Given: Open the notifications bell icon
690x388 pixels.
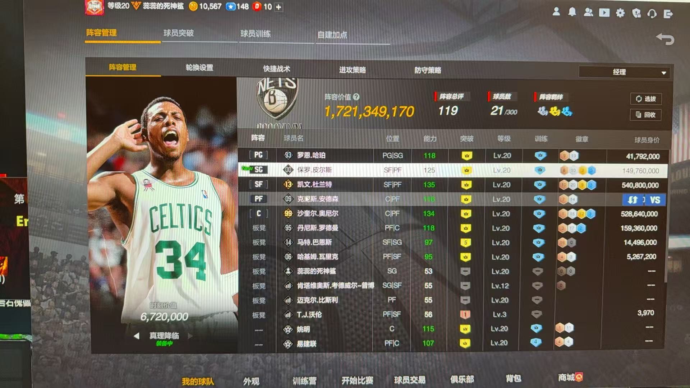Looking at the screenshot, I should [x=572, y=12].
